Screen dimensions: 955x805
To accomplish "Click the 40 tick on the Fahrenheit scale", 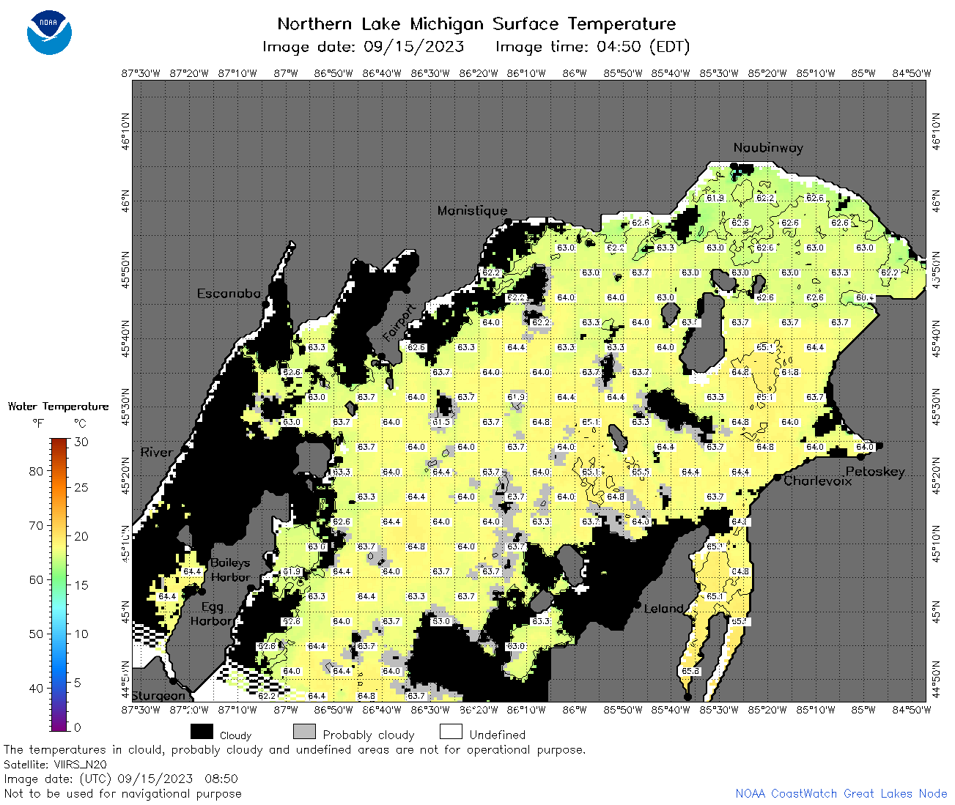I will click(36, 689).
